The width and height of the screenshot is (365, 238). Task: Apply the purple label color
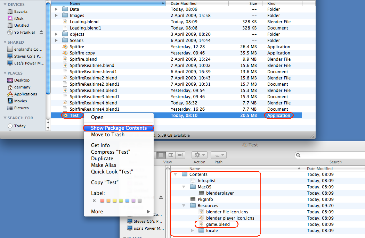pyautogui.click(x=133, y=201)
